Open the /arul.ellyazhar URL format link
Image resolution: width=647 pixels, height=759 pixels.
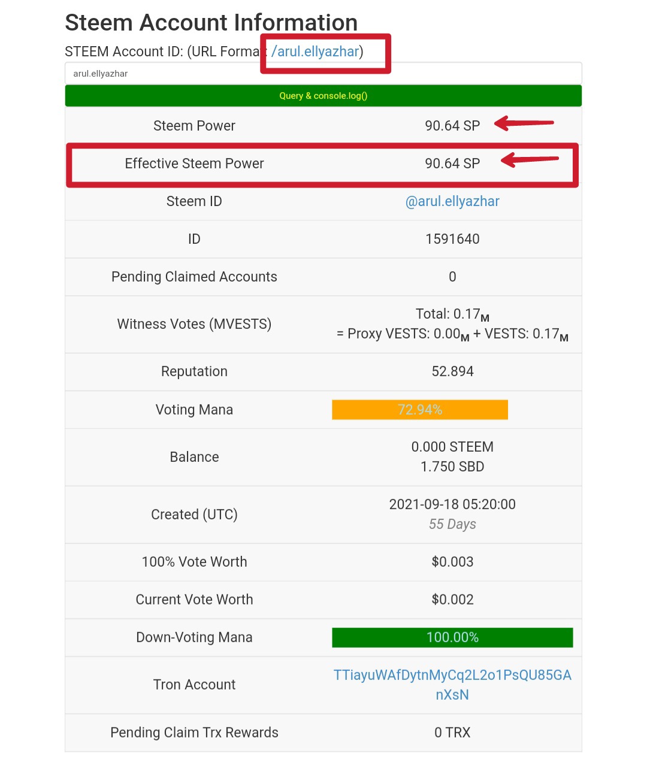coord(315,52)
